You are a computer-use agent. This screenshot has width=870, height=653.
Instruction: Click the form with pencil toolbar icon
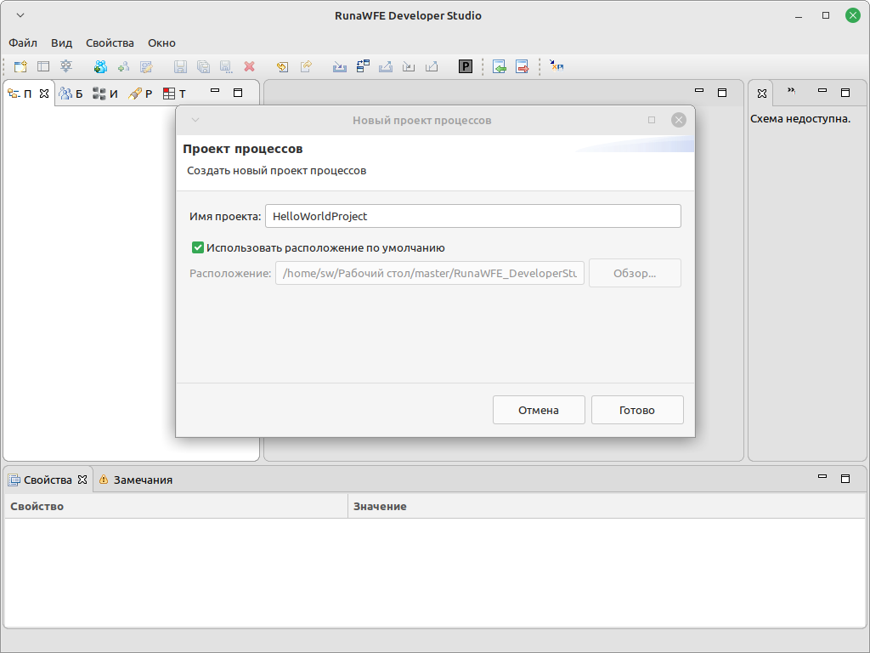tap(146, 66)
